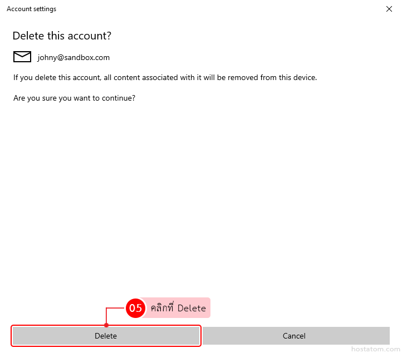Click the word "Delete" in the callout

coord(192,308)
